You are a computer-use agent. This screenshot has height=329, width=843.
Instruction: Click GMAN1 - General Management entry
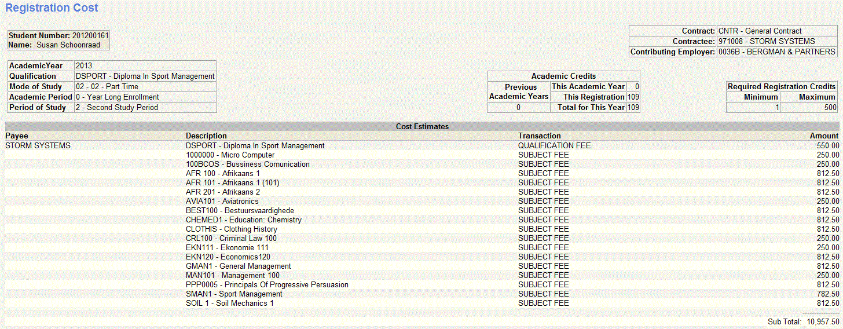[239, 266]
